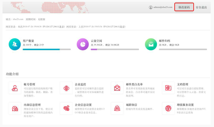
Task: Open 帐号管理 via its user icon
Action: pyautogui.click(x=15, y=88)
